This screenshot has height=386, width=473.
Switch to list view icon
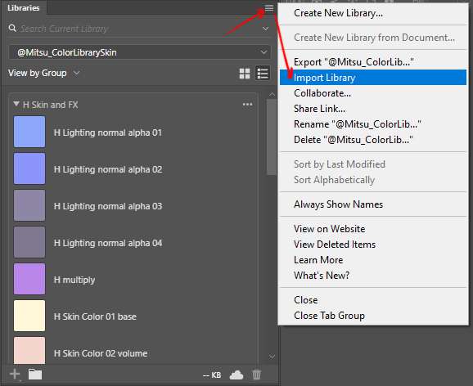pyautogui.click(x=263, y=74)
